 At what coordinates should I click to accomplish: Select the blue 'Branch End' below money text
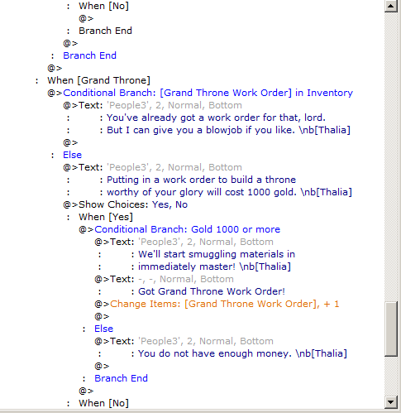pyautogui.click(x=121, y=378)
